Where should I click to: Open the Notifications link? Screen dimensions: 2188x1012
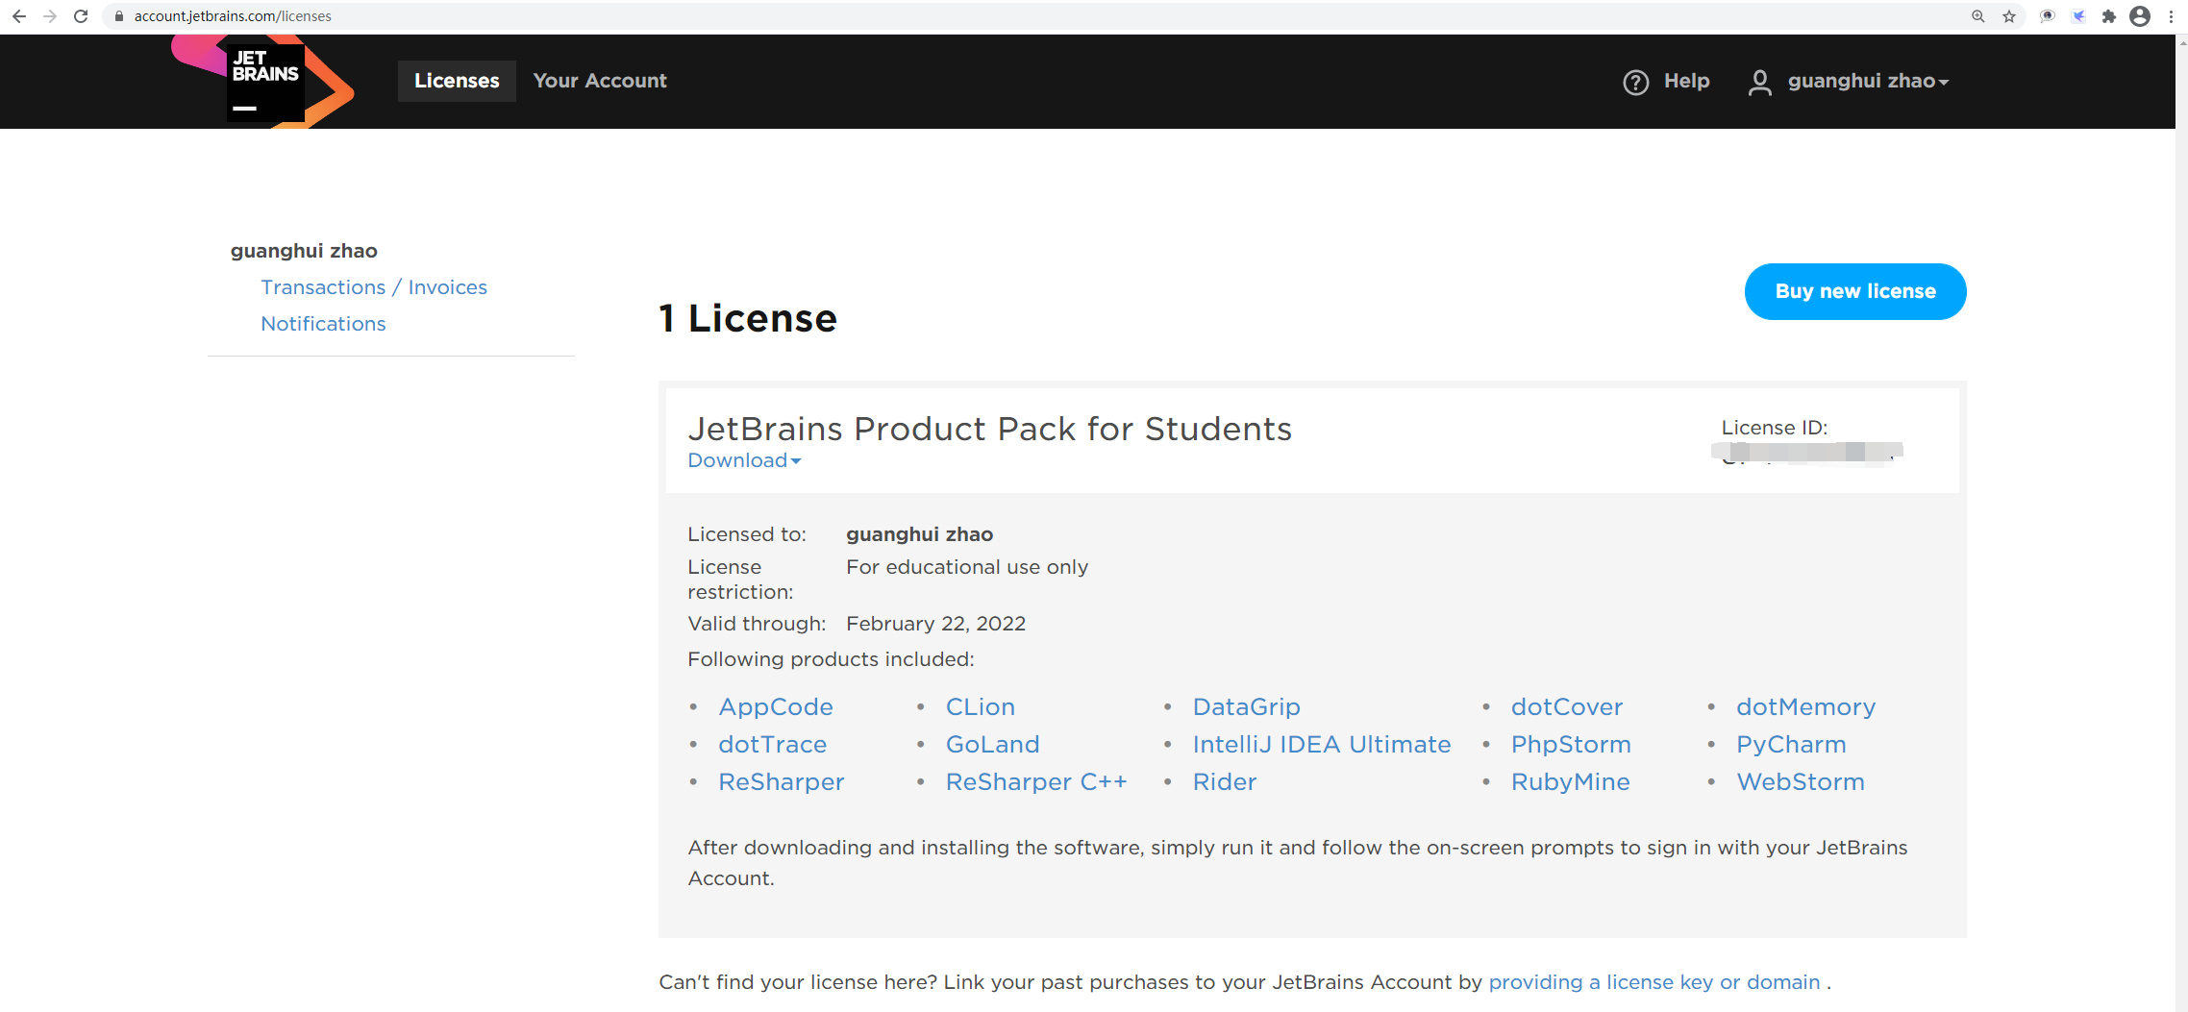[x=323, y=324]
